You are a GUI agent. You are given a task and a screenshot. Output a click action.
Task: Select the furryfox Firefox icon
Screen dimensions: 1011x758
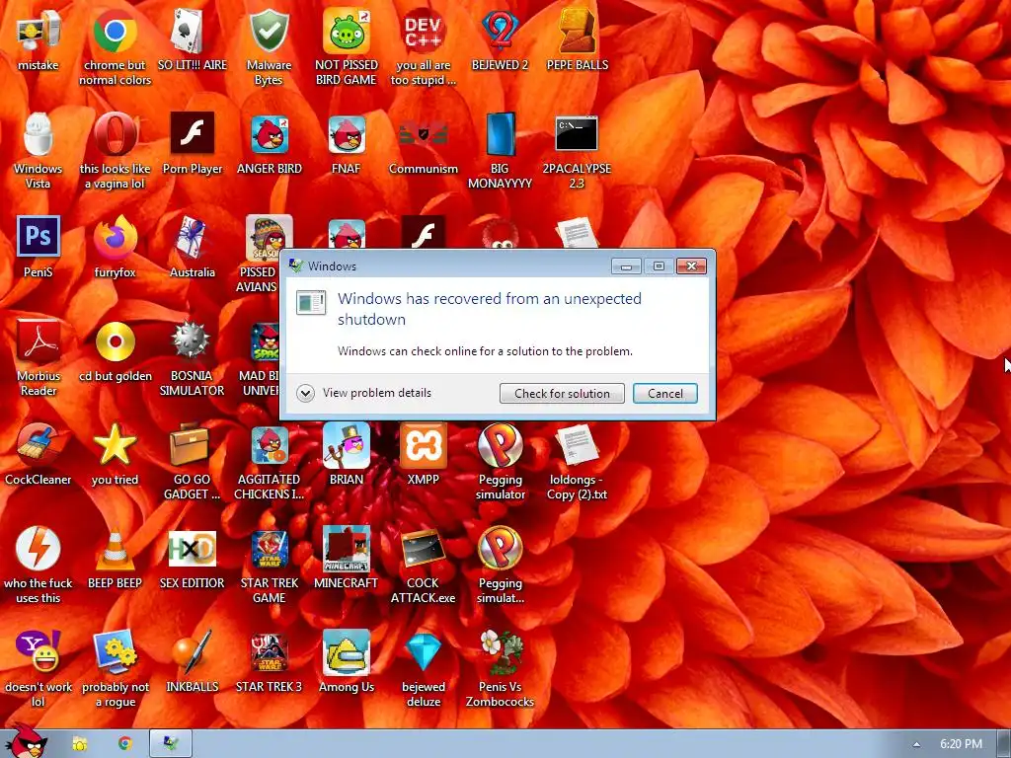coord(115,238)
